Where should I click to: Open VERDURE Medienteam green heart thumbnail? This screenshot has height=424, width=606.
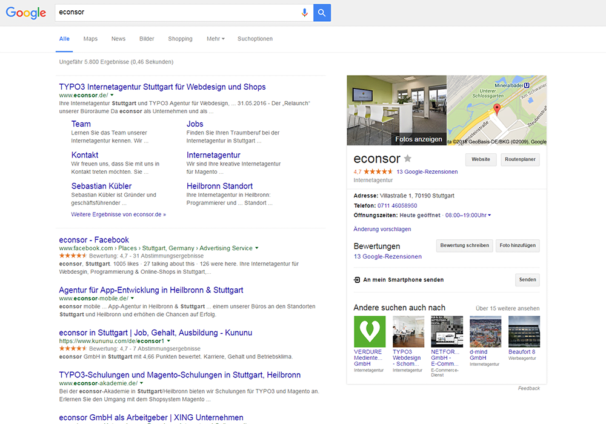click(x=370, y=332)
